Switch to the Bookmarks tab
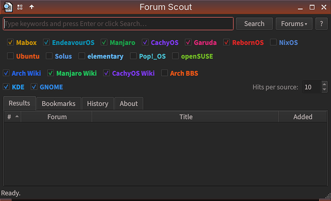 (x=59, y=104)
